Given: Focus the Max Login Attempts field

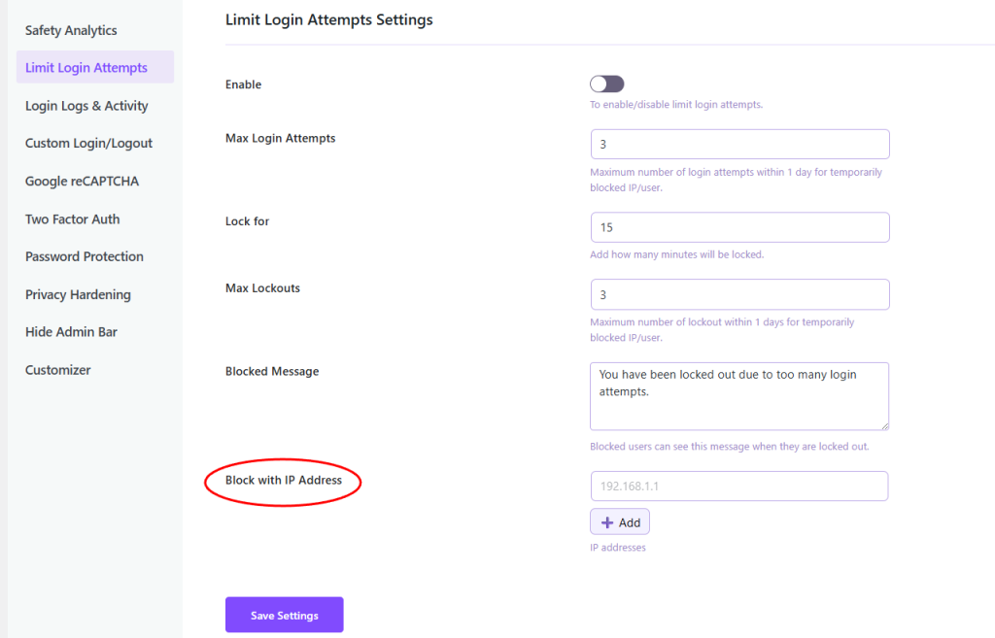Looking at the screenshot, I should pyautogui.click(x=739, y=145).
